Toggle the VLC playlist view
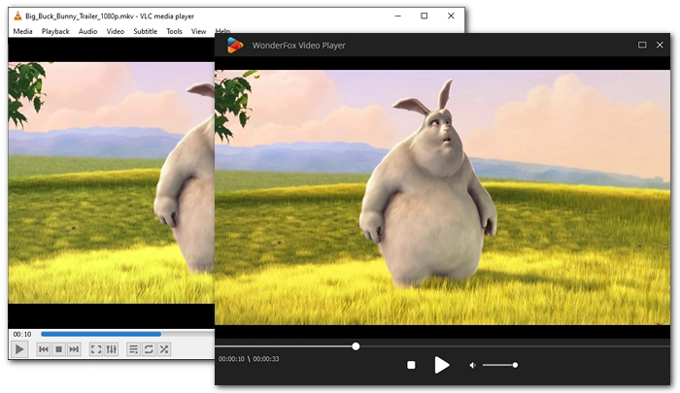The image size is (680, 393). [x=133, y=349]
